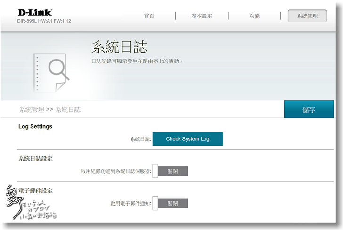Viewport: 343px width, 230px height.
Task: Click the DIR-895L firmware version text
Action: (44, 21)
